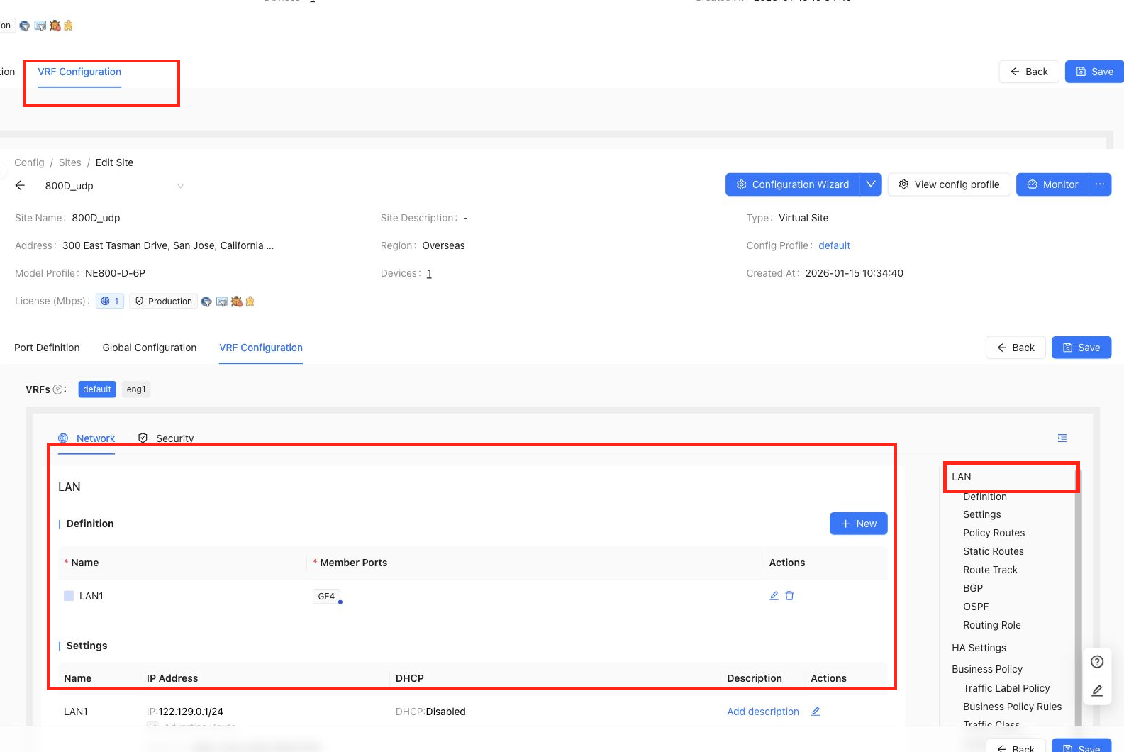Go to Routing Role in outline
The image size is (1124, 752).
click(992, 625)
